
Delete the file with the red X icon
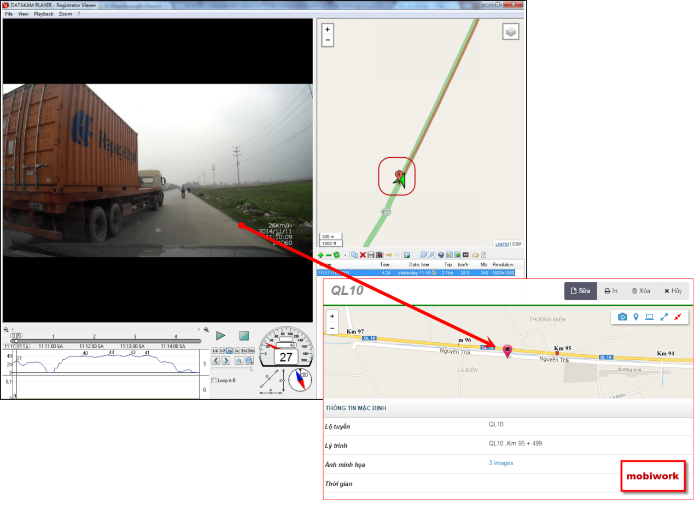click(x=363, y=255)
